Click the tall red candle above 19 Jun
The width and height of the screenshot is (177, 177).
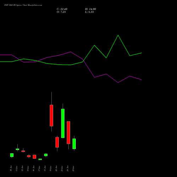(51, 115)
